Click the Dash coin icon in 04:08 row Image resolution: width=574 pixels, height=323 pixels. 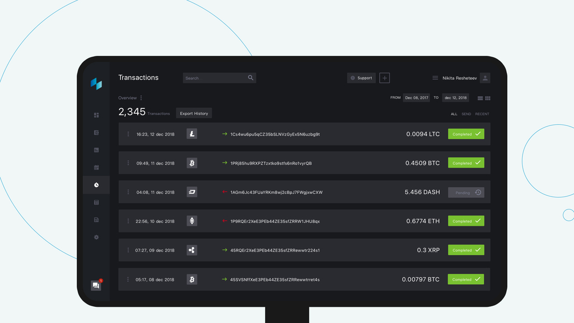(192, 192)
